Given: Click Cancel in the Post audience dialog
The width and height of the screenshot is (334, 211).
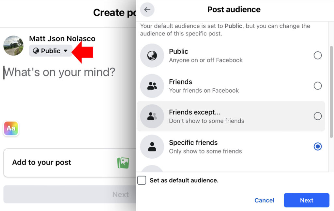Looking at the screenshot, I should [264, 200].
